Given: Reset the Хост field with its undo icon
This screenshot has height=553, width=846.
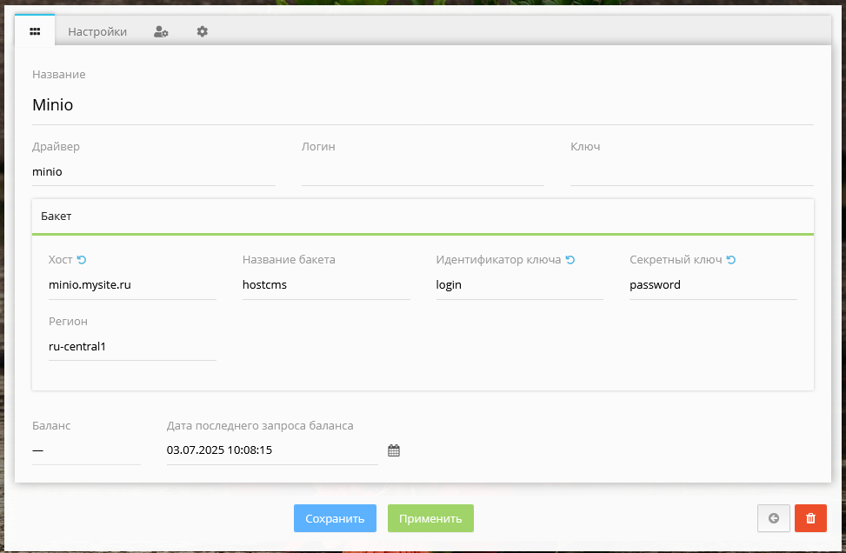Looking at the screenshot, I should pyautogui.click(x=82, y=260).
